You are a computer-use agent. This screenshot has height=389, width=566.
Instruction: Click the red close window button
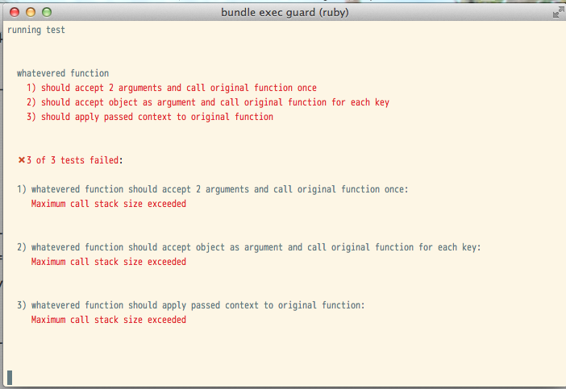[14, 12]
